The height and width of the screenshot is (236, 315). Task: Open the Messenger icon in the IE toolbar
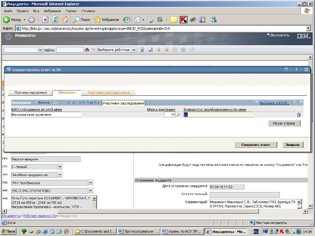pos(213,20)
